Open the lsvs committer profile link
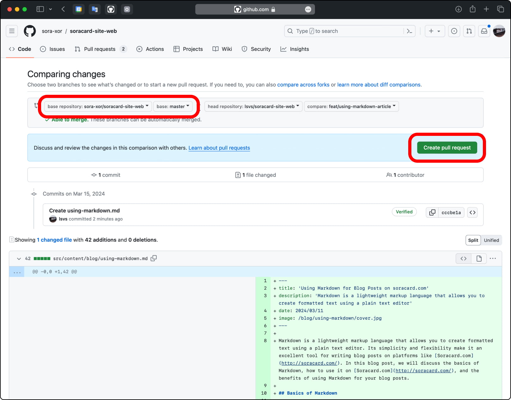Viewport: 511px width, 400px height. point(63,219)
